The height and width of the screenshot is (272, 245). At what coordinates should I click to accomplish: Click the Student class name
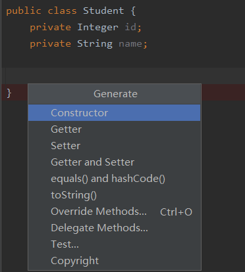point(103,11)
